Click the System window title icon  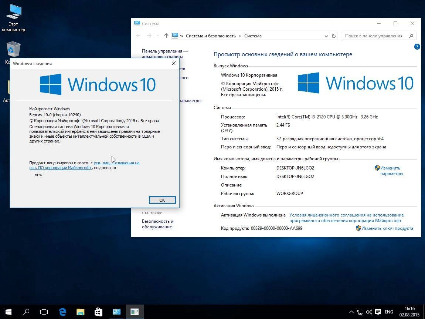(x=137, y=23)
